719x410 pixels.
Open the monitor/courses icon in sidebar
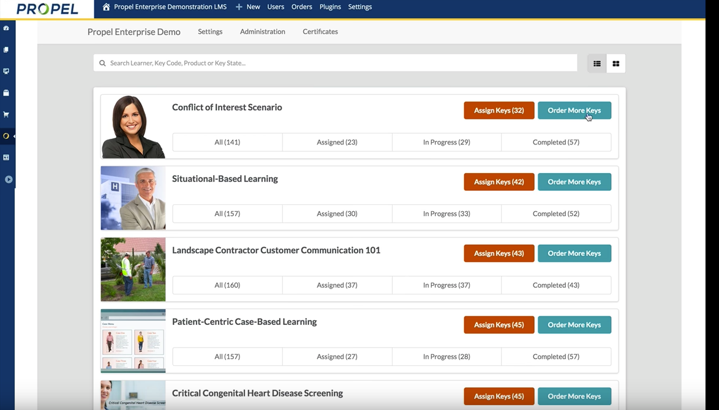point(6,71)
